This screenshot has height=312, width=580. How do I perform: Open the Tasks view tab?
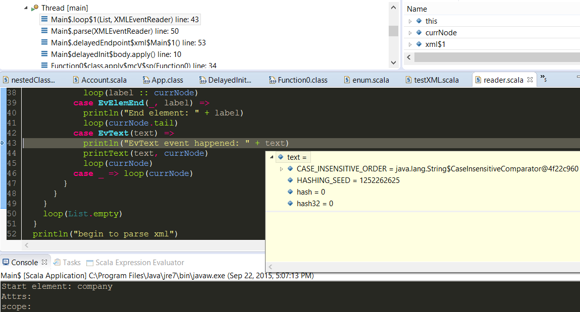[x=71, y=263]
